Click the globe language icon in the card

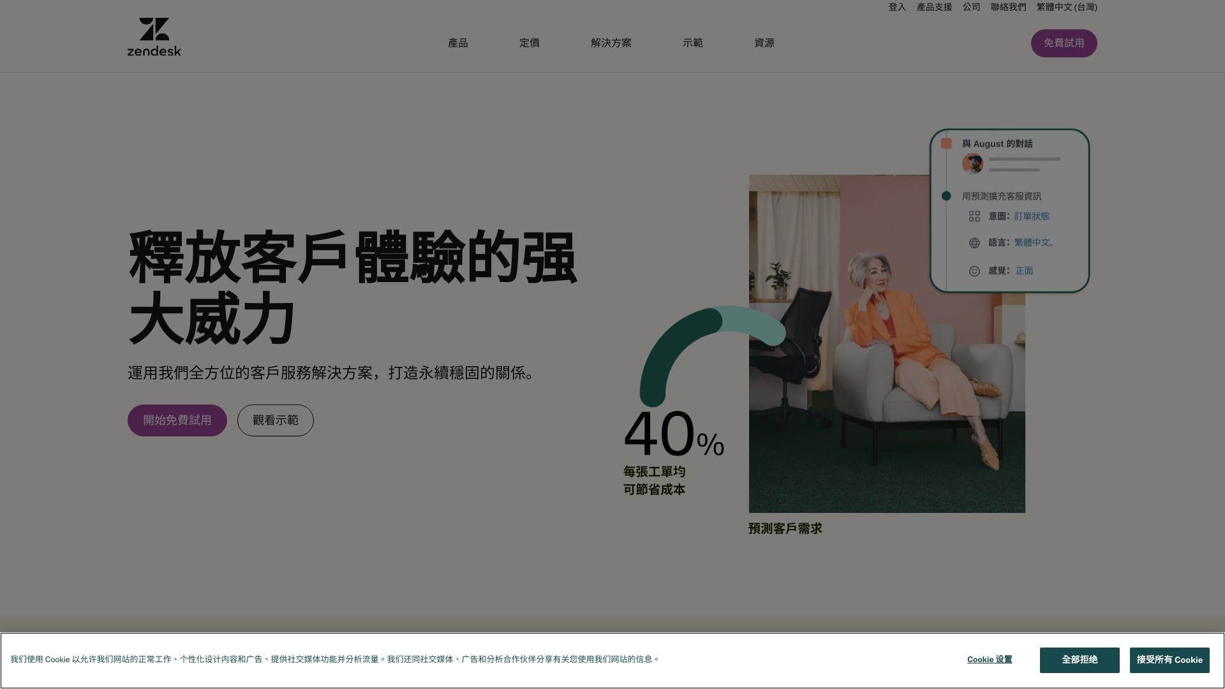tap(974, 243)
